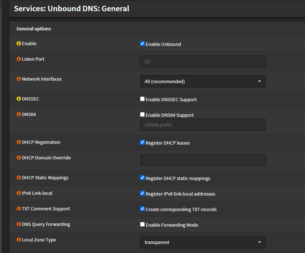Focus the DNS64 prefix text field
Image resolution: width=305 pixels, height=253 pixels.
tap(202, 125)
